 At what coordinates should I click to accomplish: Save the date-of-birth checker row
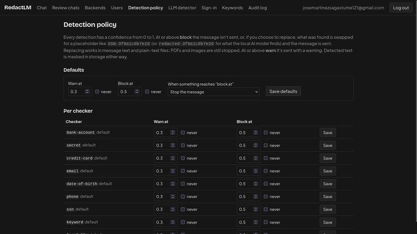click(x=327, y=184)
